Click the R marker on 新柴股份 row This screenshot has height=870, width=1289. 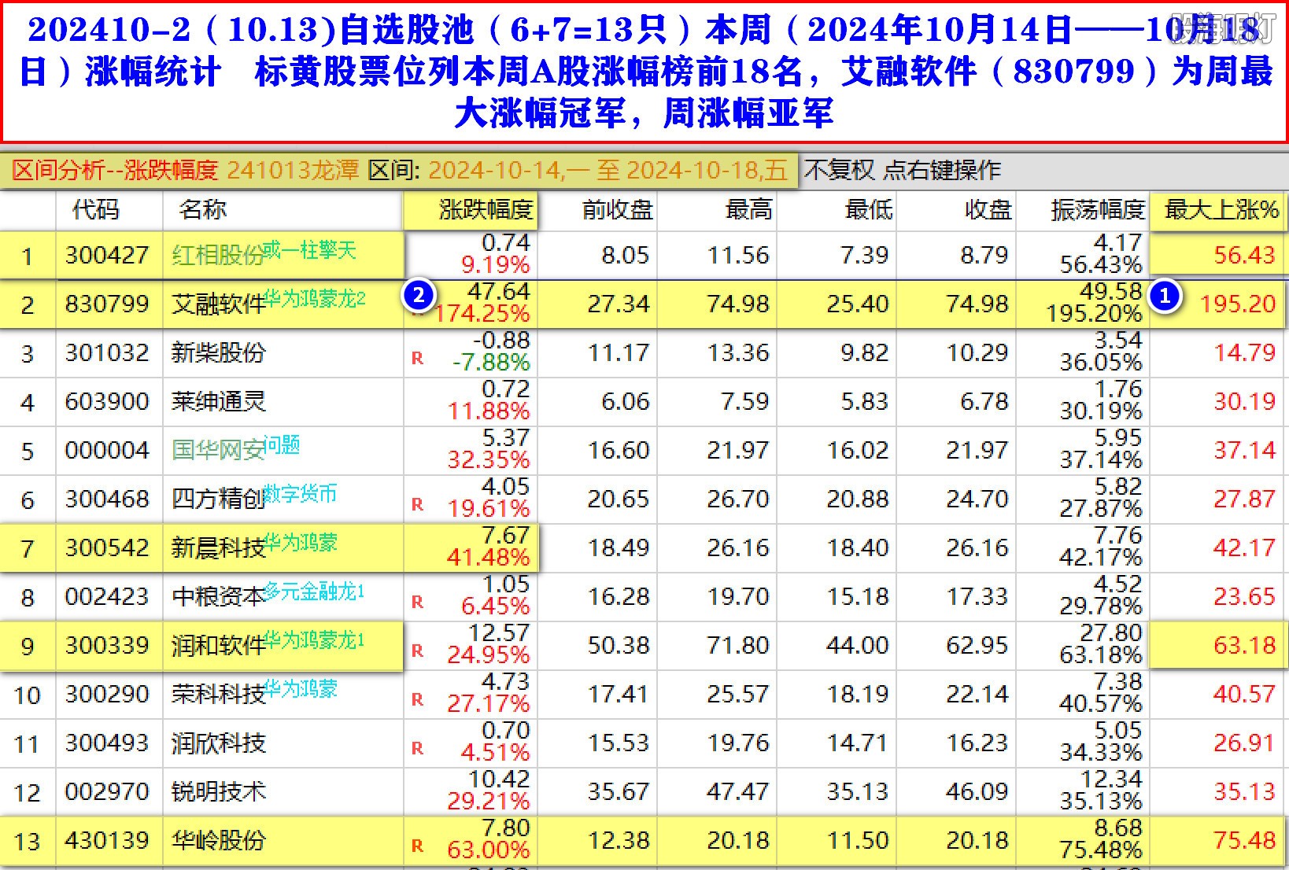417,359
